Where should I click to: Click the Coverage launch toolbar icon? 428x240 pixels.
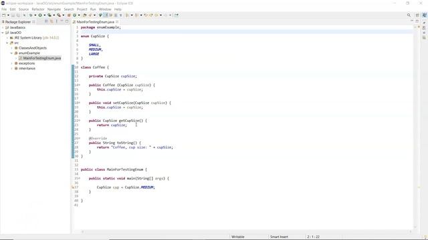(49, 15)
